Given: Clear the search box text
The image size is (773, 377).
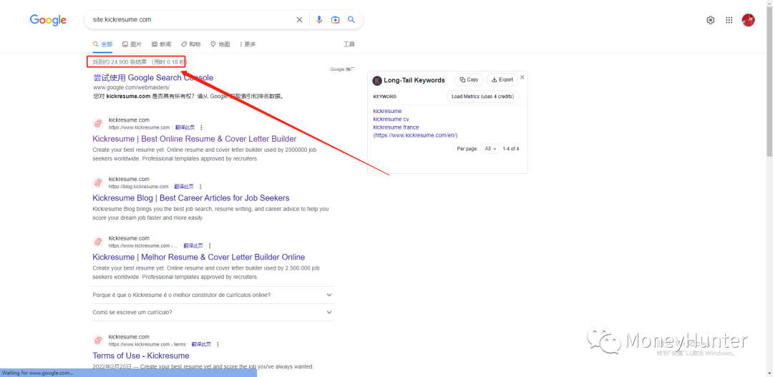Looking at the screenshot, I should pyautogui.click(x=299, y=20).
